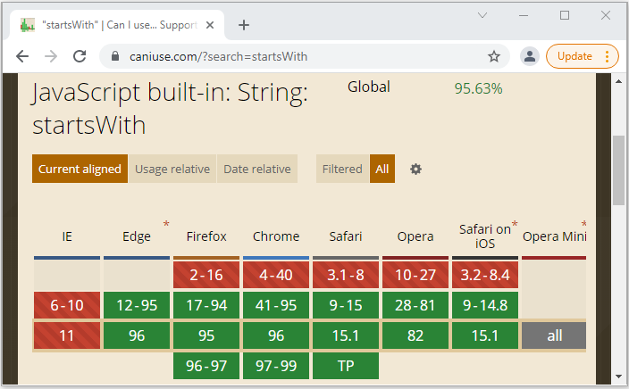The width and height of the screenshot is (629, 389).
Task: Click the Chrome column header
Action: 276,236
